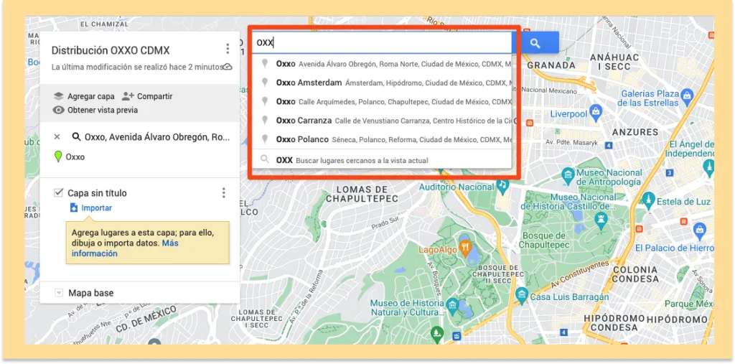Click the Obtener vista previa eye icon
735x364 pixels.
[x=58, y=110]
